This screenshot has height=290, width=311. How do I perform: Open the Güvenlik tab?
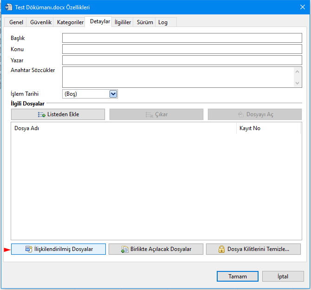point(41,22)
